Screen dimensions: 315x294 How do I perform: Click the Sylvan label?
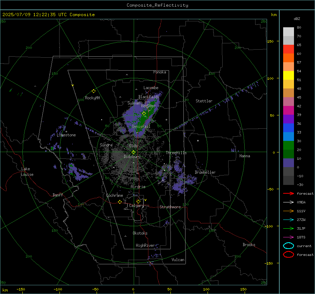click(134, 103)
